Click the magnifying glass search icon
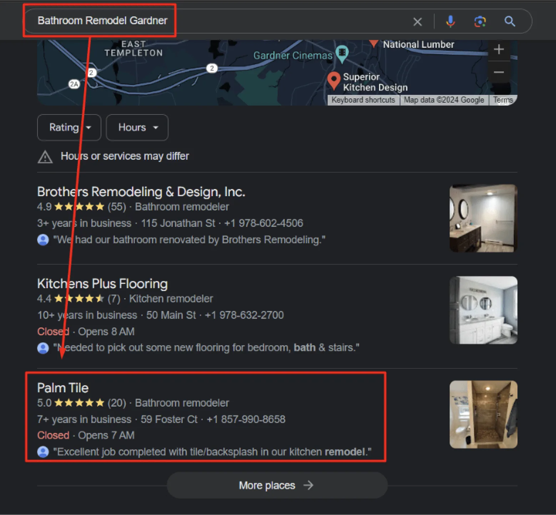Viewport: 556px width, 515px height. [510, 21]
